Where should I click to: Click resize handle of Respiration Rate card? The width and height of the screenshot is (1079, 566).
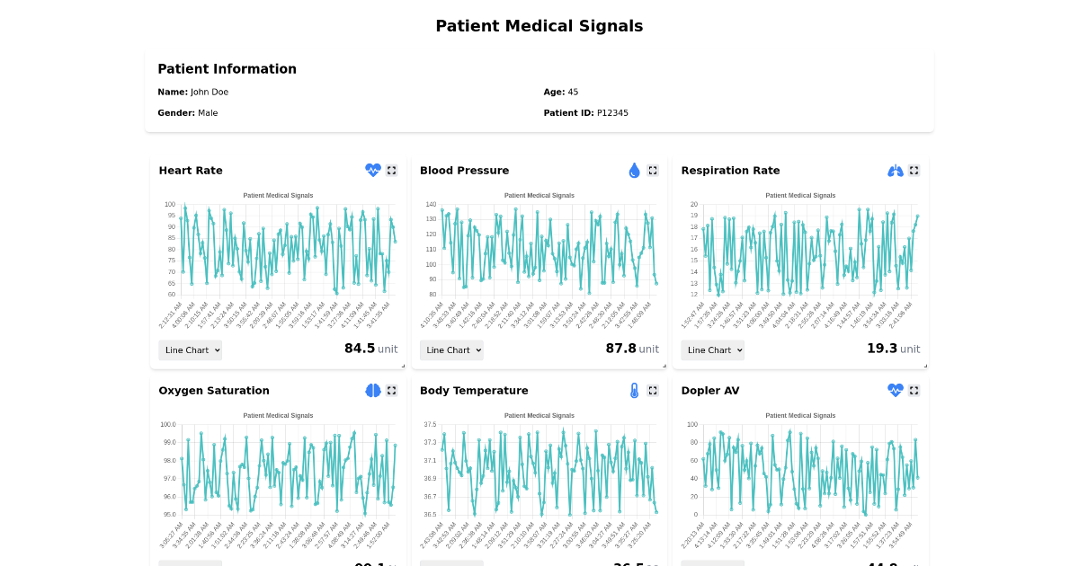(x=925, y=366)
